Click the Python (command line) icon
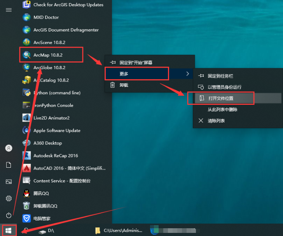The height and width of the screenshot is (236, 283). pos(26,93)
